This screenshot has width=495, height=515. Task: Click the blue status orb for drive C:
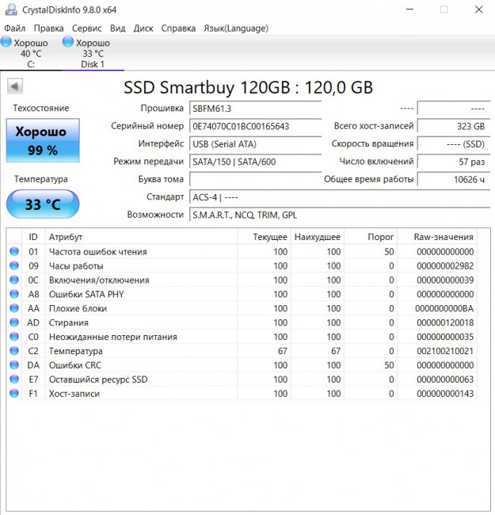[6, 42]
